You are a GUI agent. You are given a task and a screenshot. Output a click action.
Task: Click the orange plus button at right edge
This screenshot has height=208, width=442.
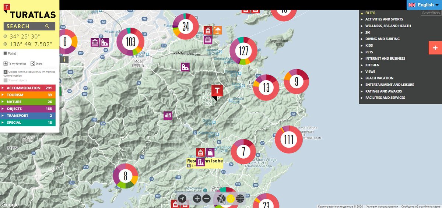(435, 48)
